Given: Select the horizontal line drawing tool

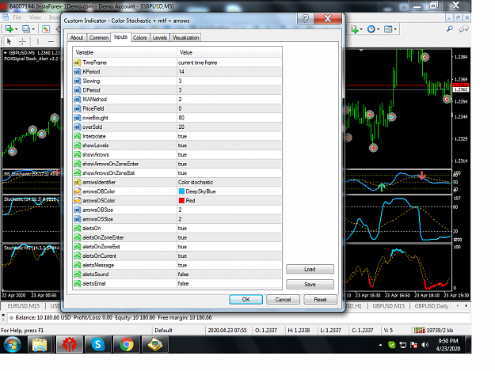Looking at the screenshot, I should tap(51, 41).
